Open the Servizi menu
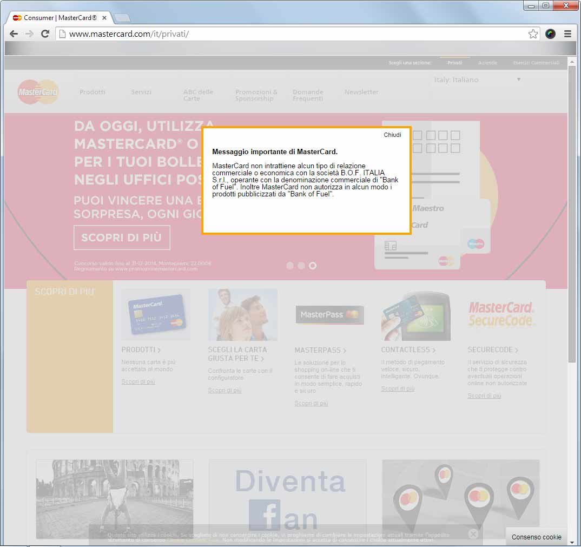 click(141, 92)
